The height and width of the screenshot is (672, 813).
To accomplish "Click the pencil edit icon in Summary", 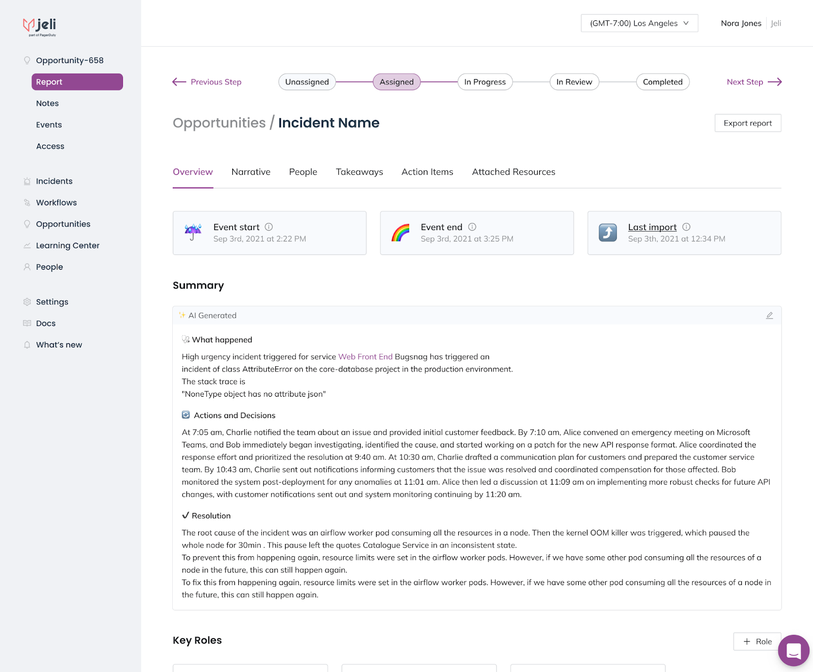I will tap(769, 315).
